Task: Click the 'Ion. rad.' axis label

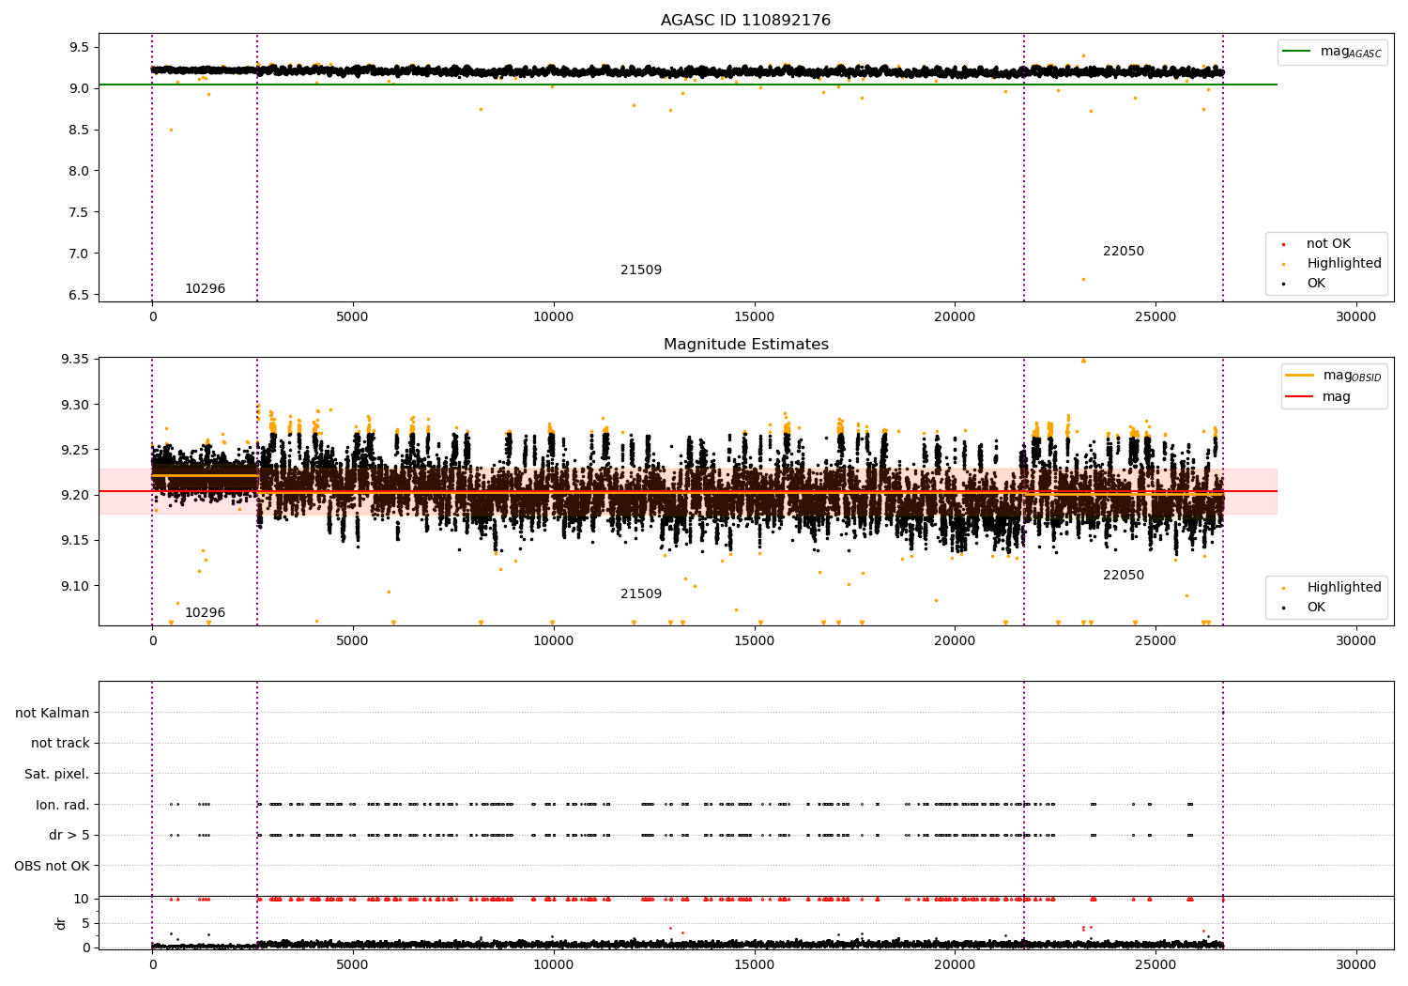Action: [62, 805]
